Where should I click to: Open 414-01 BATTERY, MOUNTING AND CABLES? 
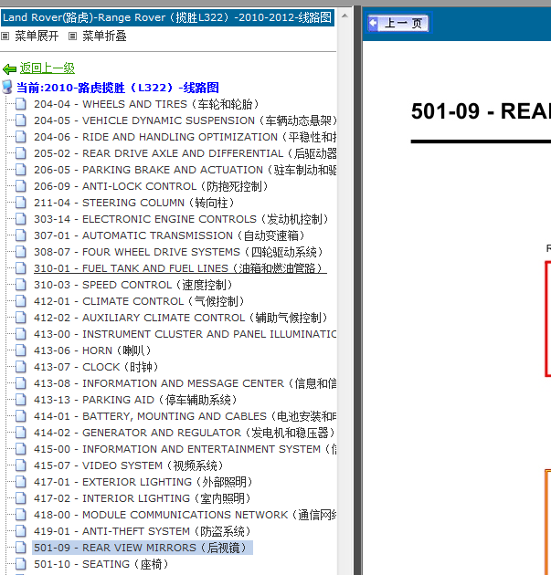tap(185, 416)
